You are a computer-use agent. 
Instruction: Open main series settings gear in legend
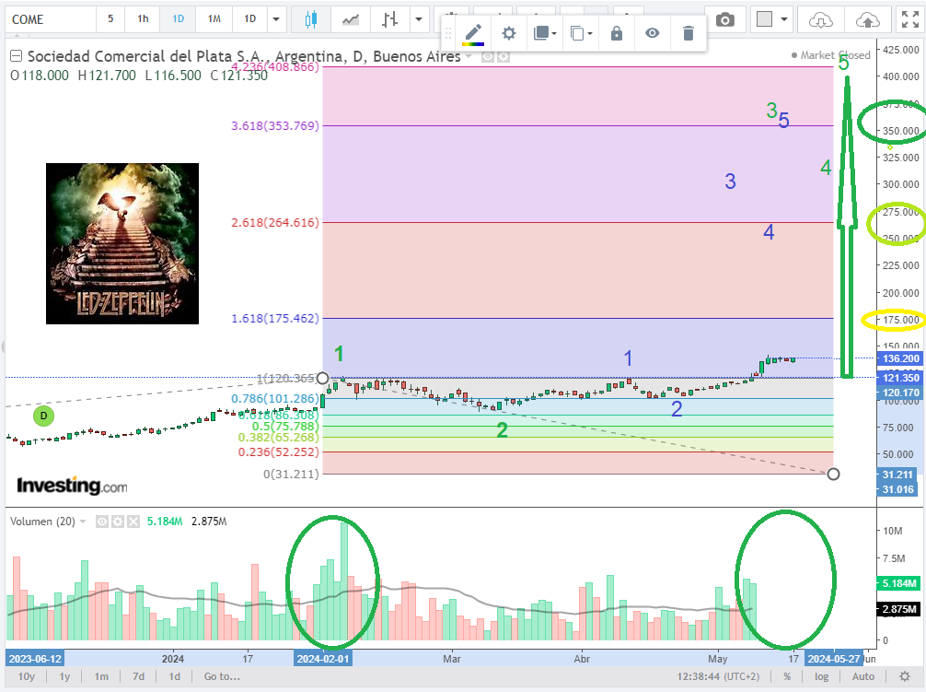[504, 57]
